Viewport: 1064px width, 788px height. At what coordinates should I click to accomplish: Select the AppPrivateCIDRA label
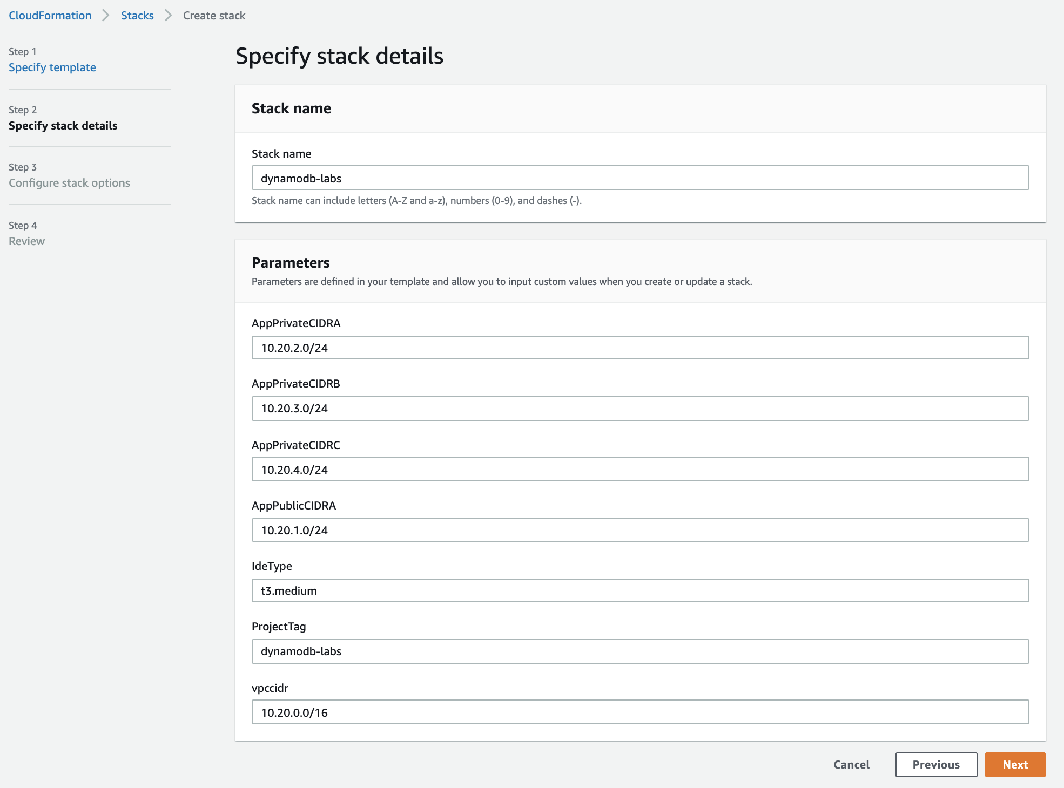(296, 323)
